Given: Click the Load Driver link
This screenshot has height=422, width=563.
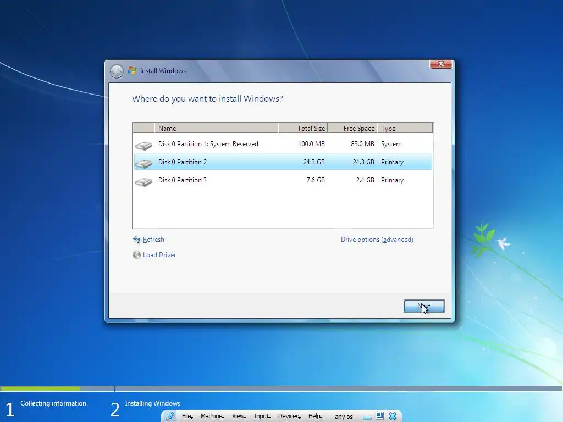Looking at the screenshot, I should point(159,255).
